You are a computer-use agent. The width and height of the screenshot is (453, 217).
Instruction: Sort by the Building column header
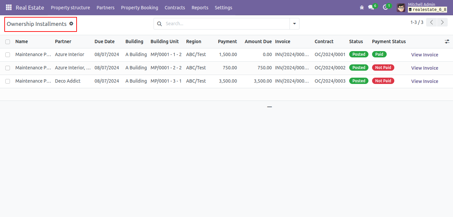click(x=134, y=41)
